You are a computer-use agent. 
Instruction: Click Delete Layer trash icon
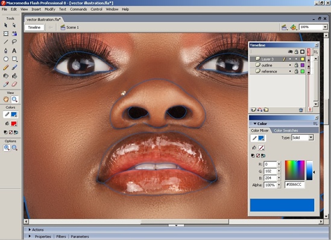(301, 109)
